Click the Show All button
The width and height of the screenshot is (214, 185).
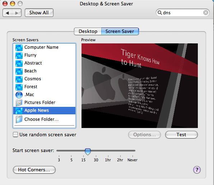coord(39,13)
